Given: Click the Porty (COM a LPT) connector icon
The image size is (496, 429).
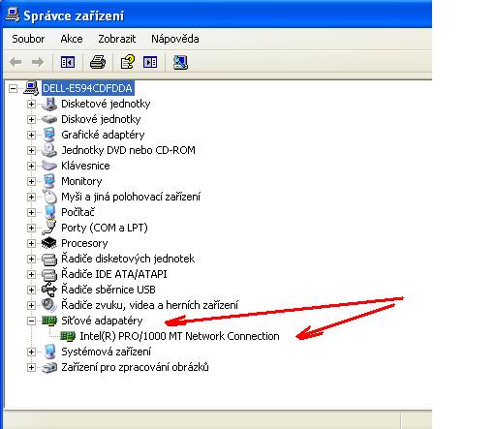Looking at the screenshot, I should pos(49,228).
